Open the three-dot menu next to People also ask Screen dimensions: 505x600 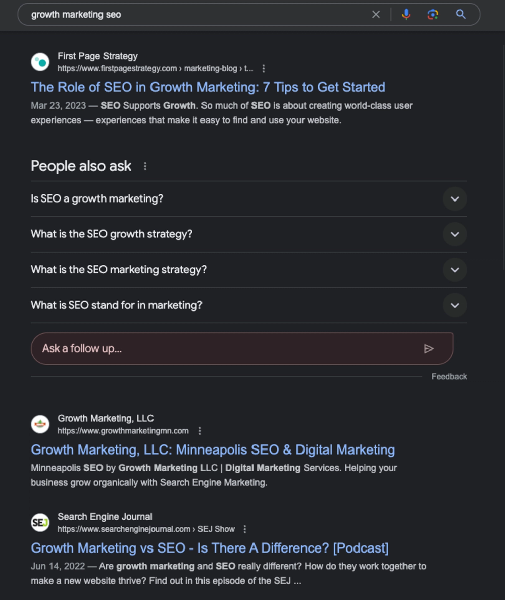coord(145,166)
